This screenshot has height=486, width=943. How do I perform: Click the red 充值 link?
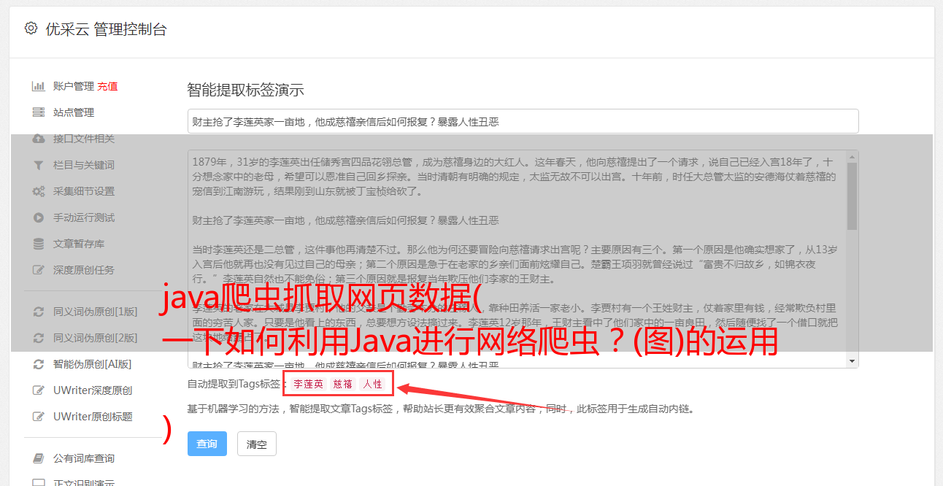tap(107, 86)
